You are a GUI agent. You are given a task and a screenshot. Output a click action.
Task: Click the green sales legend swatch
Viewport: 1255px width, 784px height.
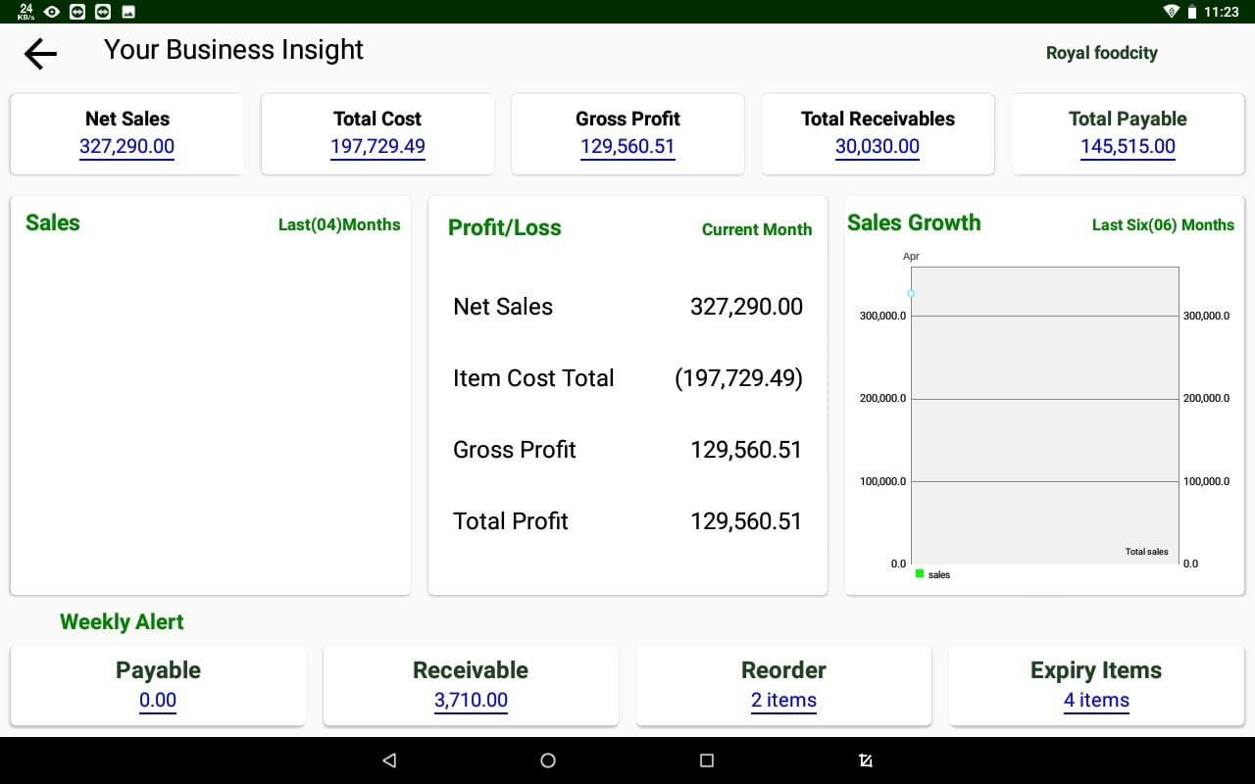point(919,574)
